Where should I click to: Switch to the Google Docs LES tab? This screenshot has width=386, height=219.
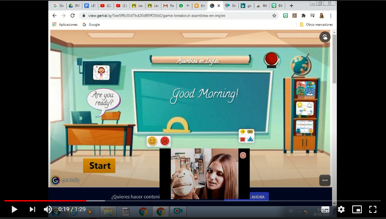90,6
